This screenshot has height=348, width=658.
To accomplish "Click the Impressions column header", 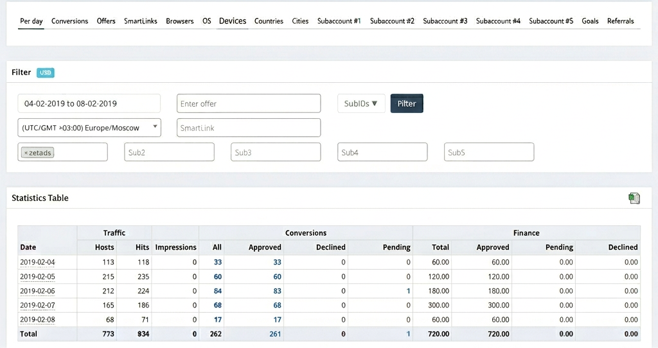I will 176,247.
